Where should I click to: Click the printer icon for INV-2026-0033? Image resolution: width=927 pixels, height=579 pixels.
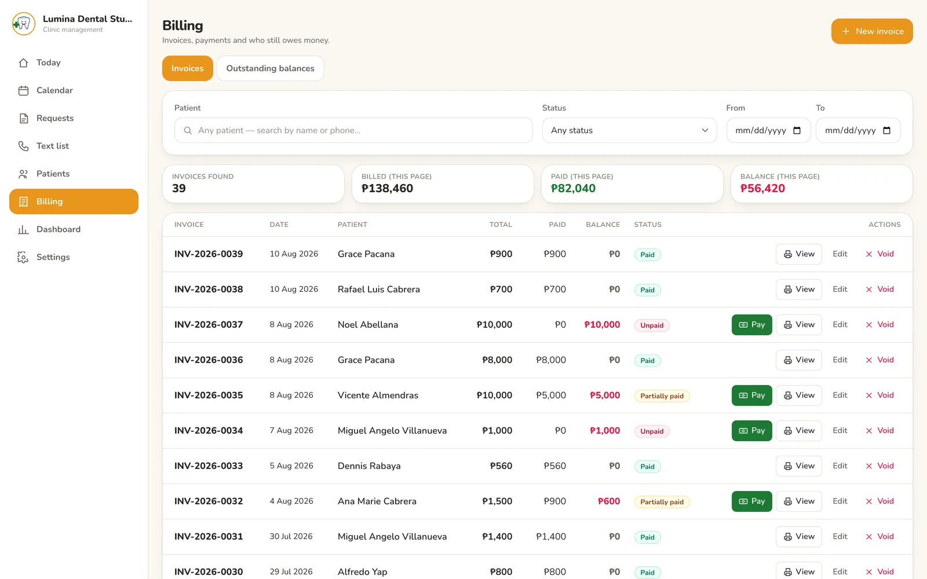point(788,466)
